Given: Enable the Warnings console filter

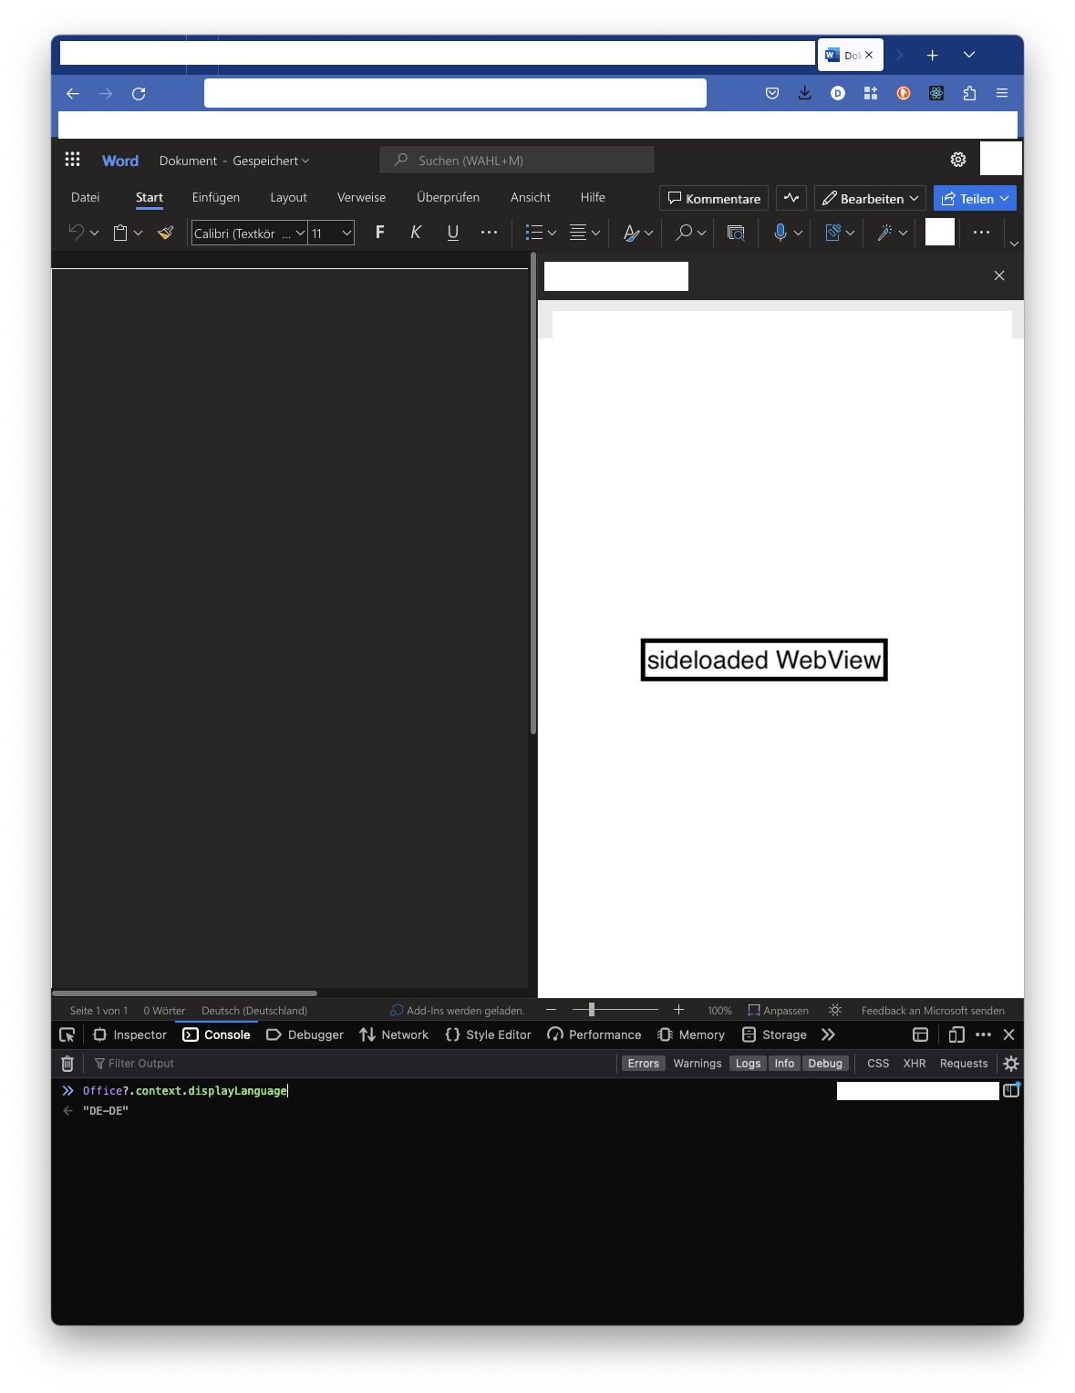Looking at the screenshot, I should tap(697, 1063).
